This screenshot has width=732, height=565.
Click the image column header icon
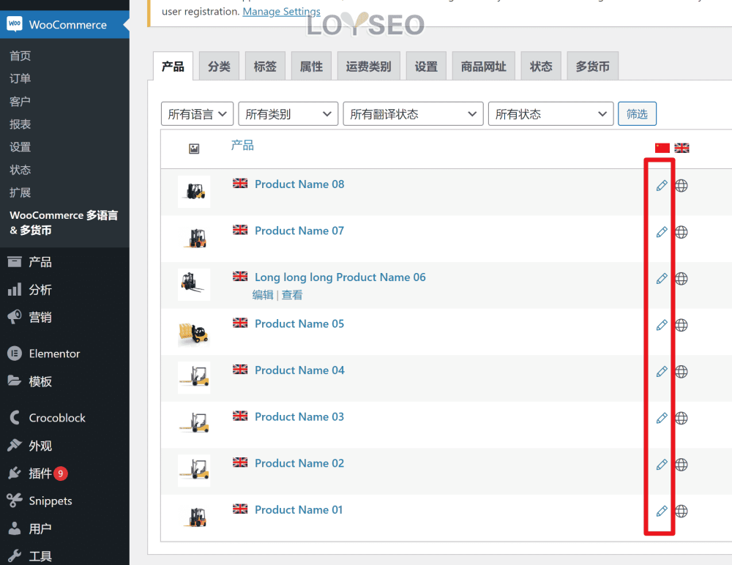[194, 149]
